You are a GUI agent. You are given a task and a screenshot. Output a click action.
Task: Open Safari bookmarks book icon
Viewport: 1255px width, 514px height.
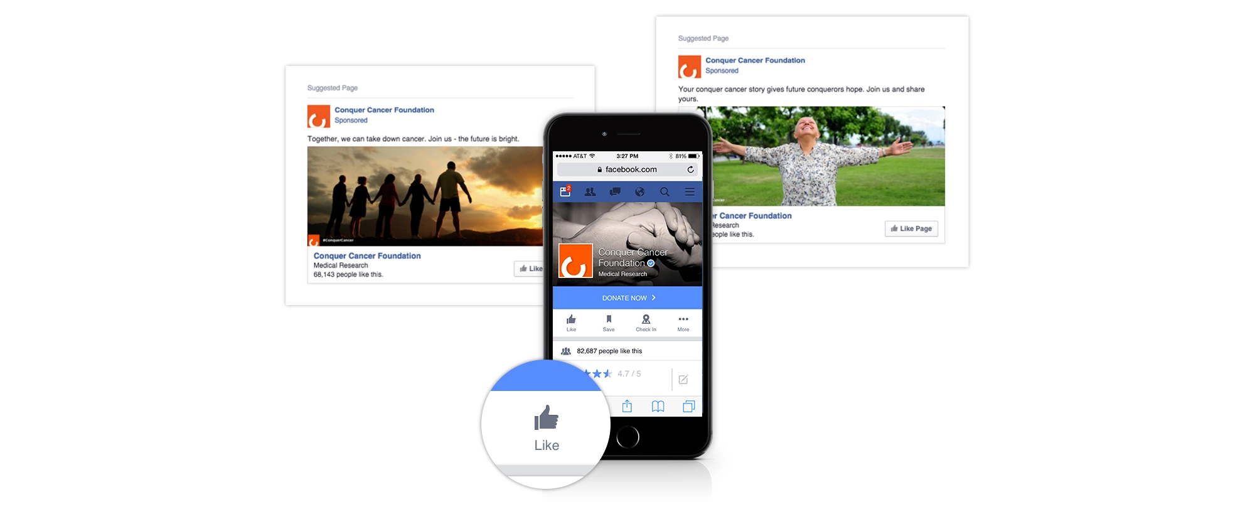point(658,407)
